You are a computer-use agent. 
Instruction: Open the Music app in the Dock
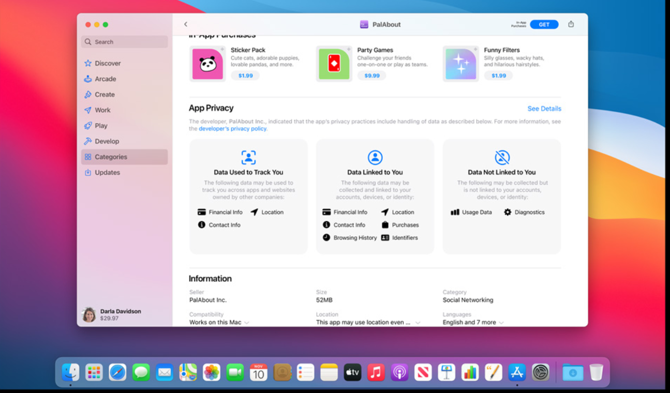click(x=376, y=372)
